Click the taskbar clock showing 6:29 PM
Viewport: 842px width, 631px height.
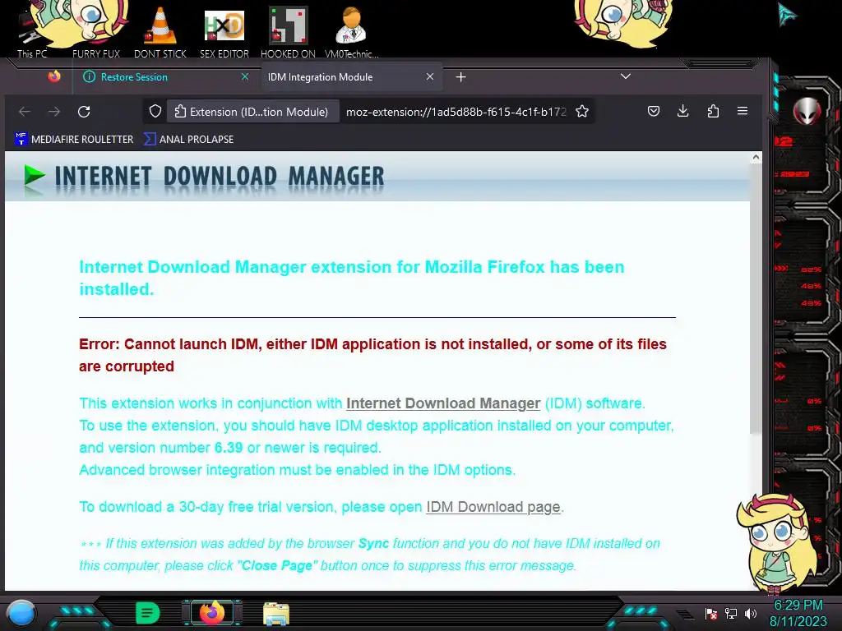coord(798,613)
